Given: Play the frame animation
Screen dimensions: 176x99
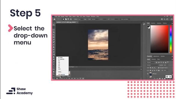Looking at the screenshot, I should tap(72, 78).
